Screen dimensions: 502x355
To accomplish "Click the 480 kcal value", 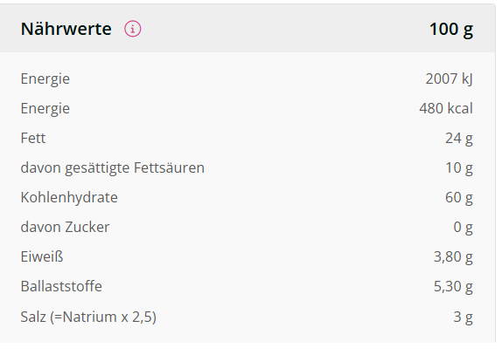I will pyautogui.click(x=446, y=108).
